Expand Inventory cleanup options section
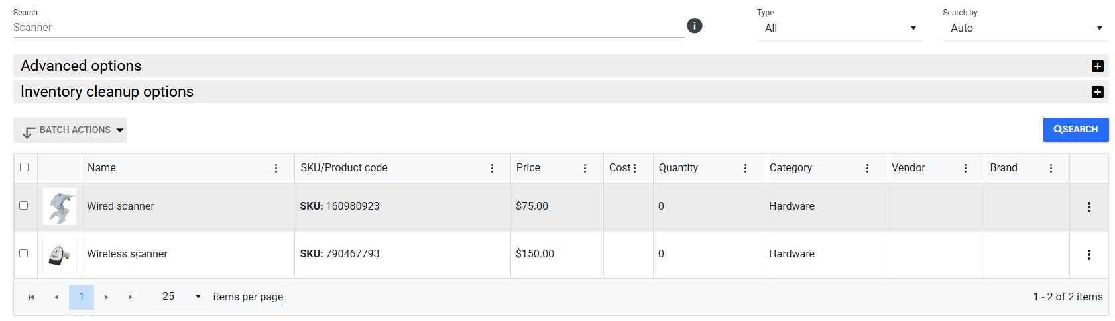The image size is (1115, 321). tap(561, 92)
